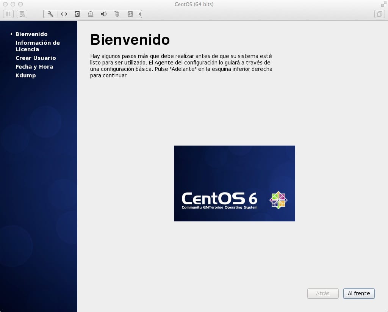Click the 'Atrás' button
This screenshot has height=312, width=388.
[322, 293]
